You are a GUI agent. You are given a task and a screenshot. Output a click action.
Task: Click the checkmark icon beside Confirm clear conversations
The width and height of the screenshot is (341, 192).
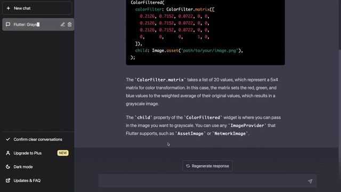8,139
